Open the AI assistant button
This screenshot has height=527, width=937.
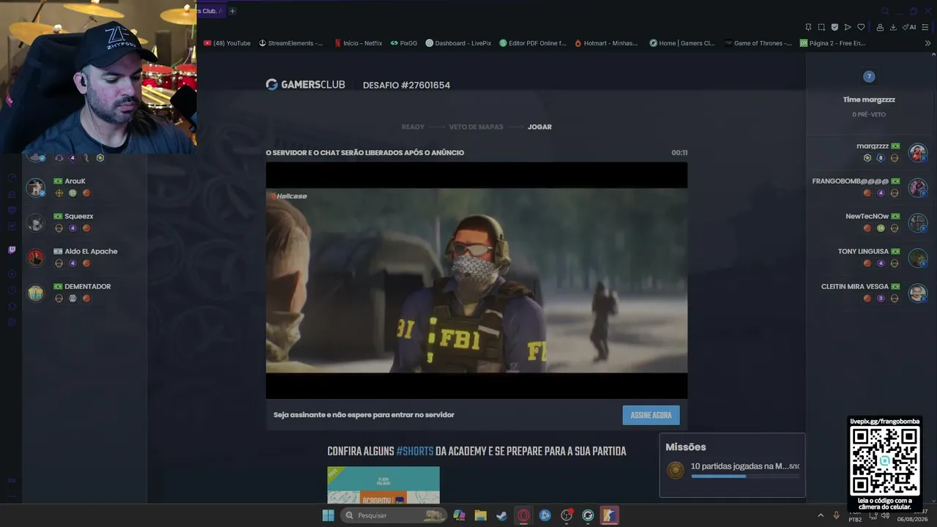(x=909, y=27)
